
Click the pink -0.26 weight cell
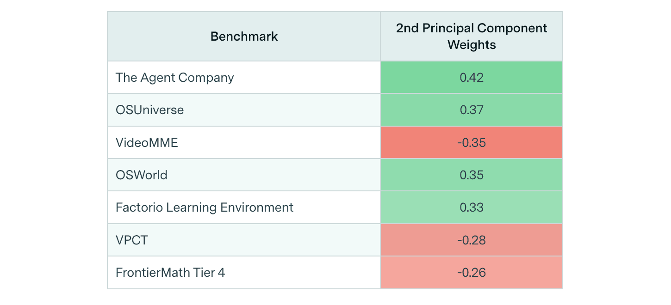click(x=472, y=273)
